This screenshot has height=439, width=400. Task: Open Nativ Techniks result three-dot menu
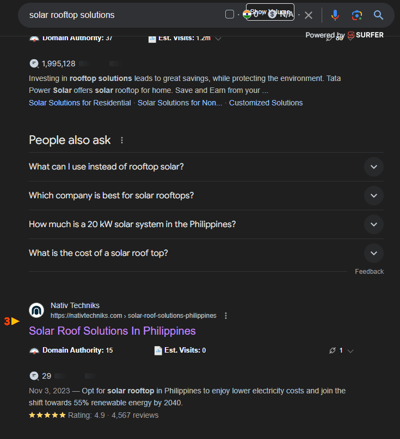pyautogui.click(x=226, y=316)
